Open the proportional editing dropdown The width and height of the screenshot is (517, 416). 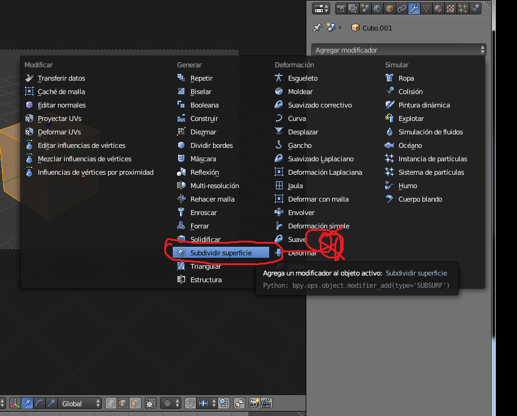170,403
